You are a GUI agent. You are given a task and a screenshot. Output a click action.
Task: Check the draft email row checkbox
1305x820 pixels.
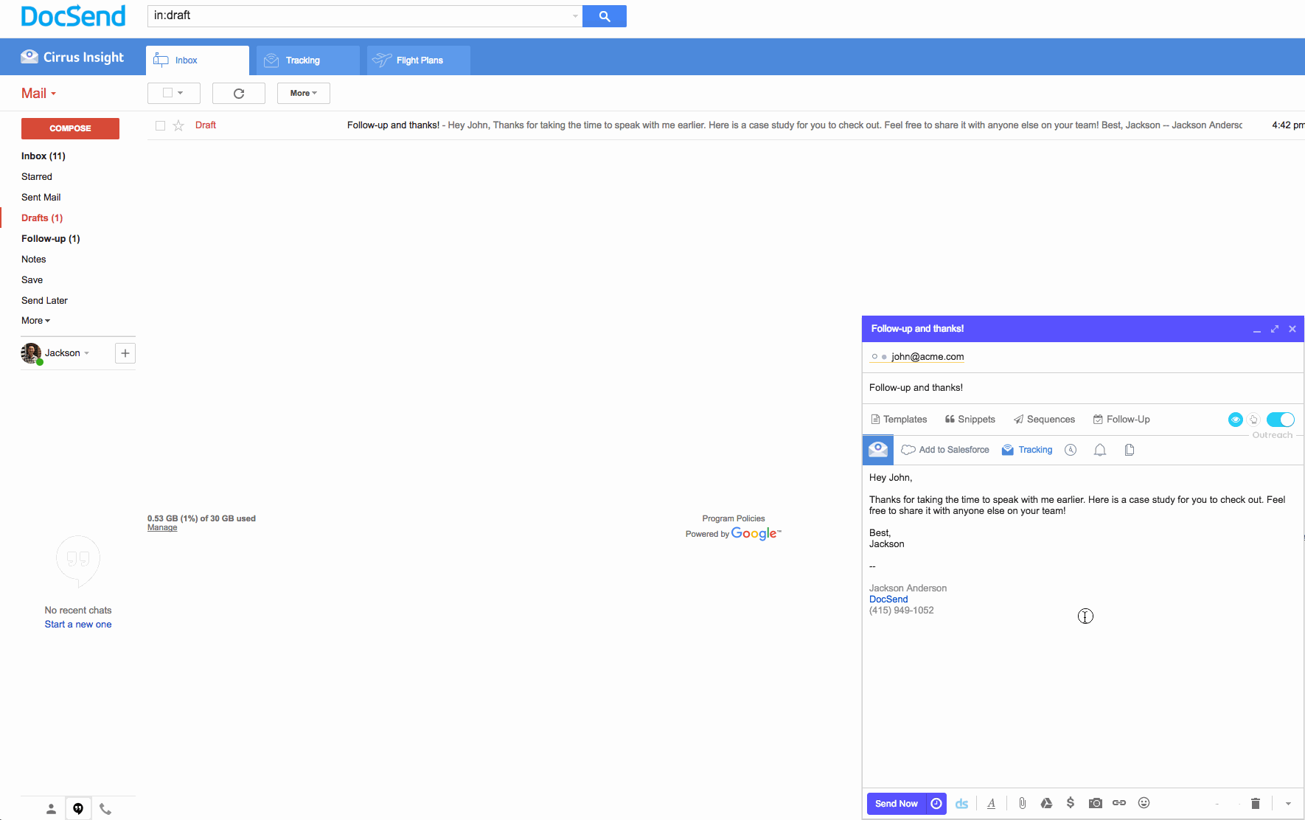point(160,125)
